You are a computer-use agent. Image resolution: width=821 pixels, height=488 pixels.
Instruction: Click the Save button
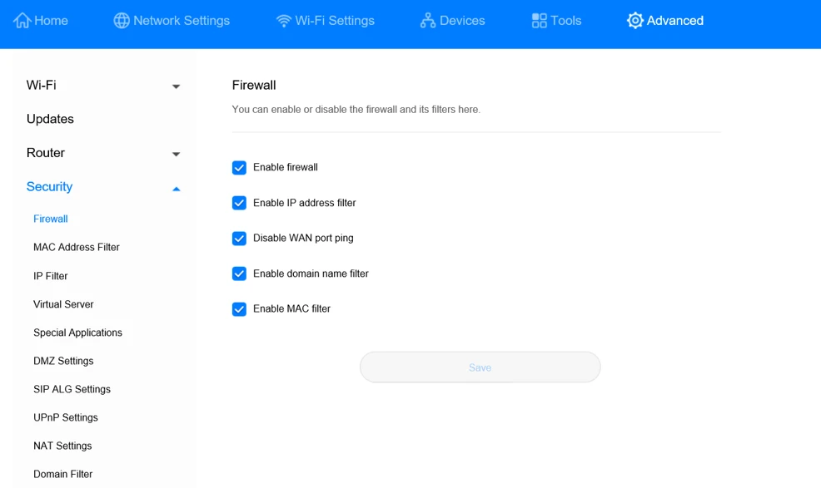click(x=480, y=367)
